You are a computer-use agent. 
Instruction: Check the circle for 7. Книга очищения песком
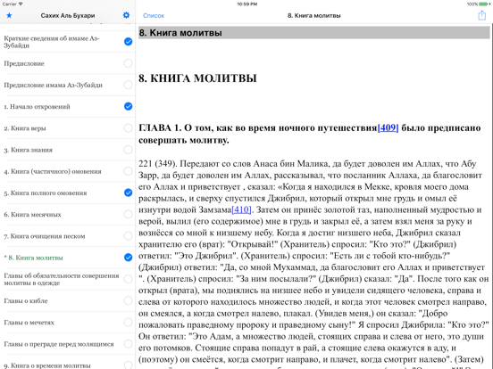(128, 235)
